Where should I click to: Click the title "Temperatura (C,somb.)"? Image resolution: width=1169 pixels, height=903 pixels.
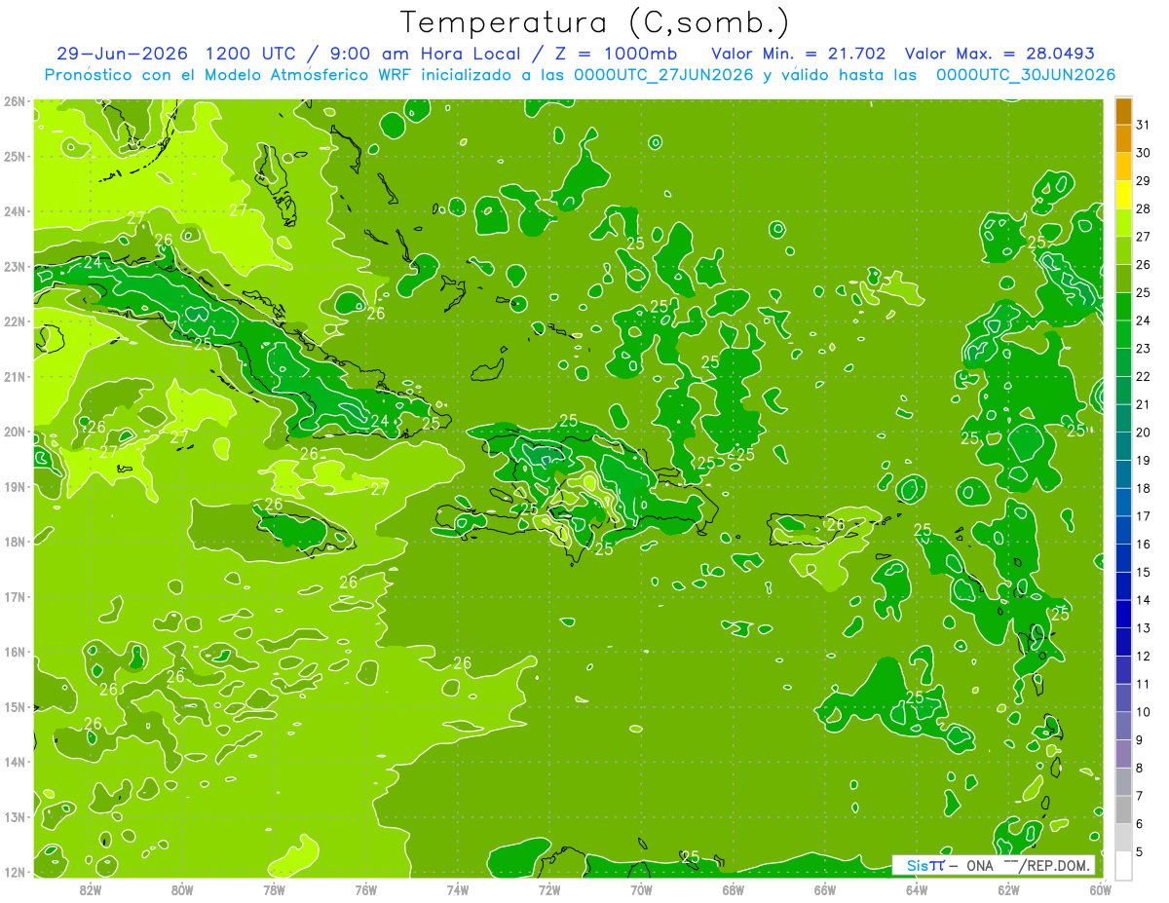coord(594,22)
